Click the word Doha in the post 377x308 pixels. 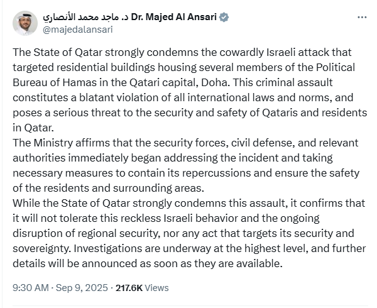coord(214,82)
